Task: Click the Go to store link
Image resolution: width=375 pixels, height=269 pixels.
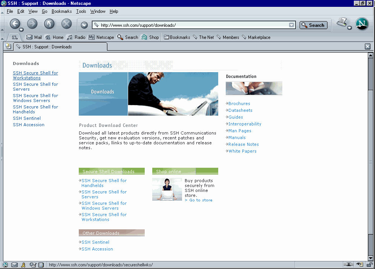Action: (x=201, y=200)
